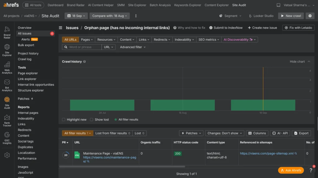The image size is (318, 178).
Task: Expand the Resources filter dropdown
Action: [x=106, y=40]
